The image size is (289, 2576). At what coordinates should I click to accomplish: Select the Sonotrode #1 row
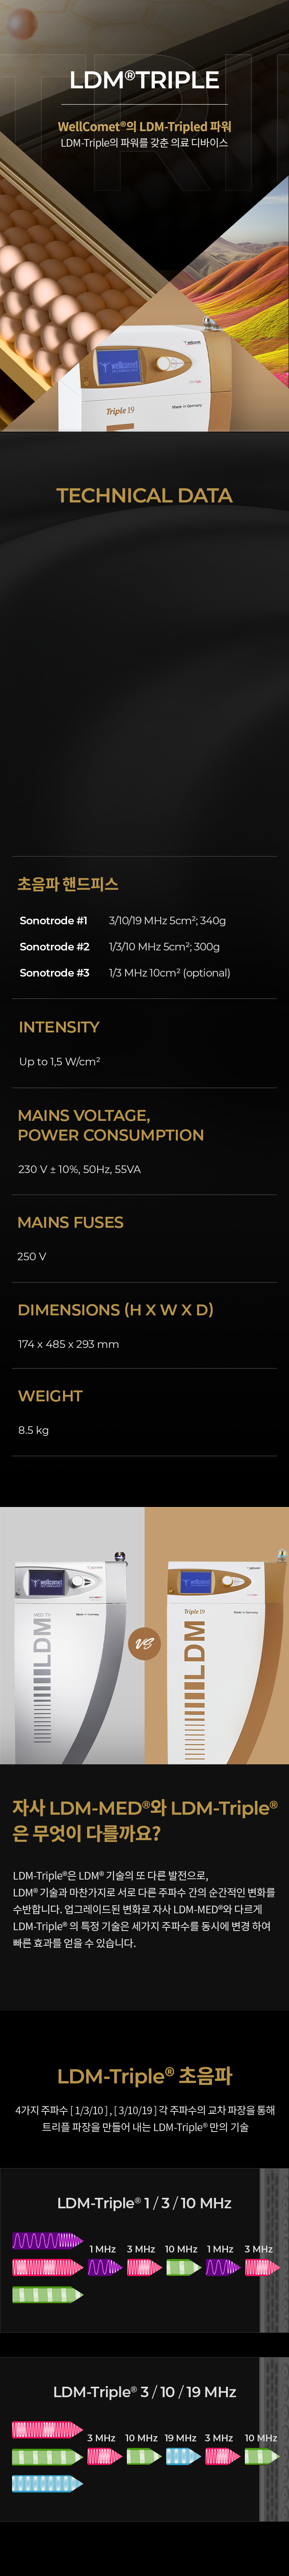tap(145, 920)
